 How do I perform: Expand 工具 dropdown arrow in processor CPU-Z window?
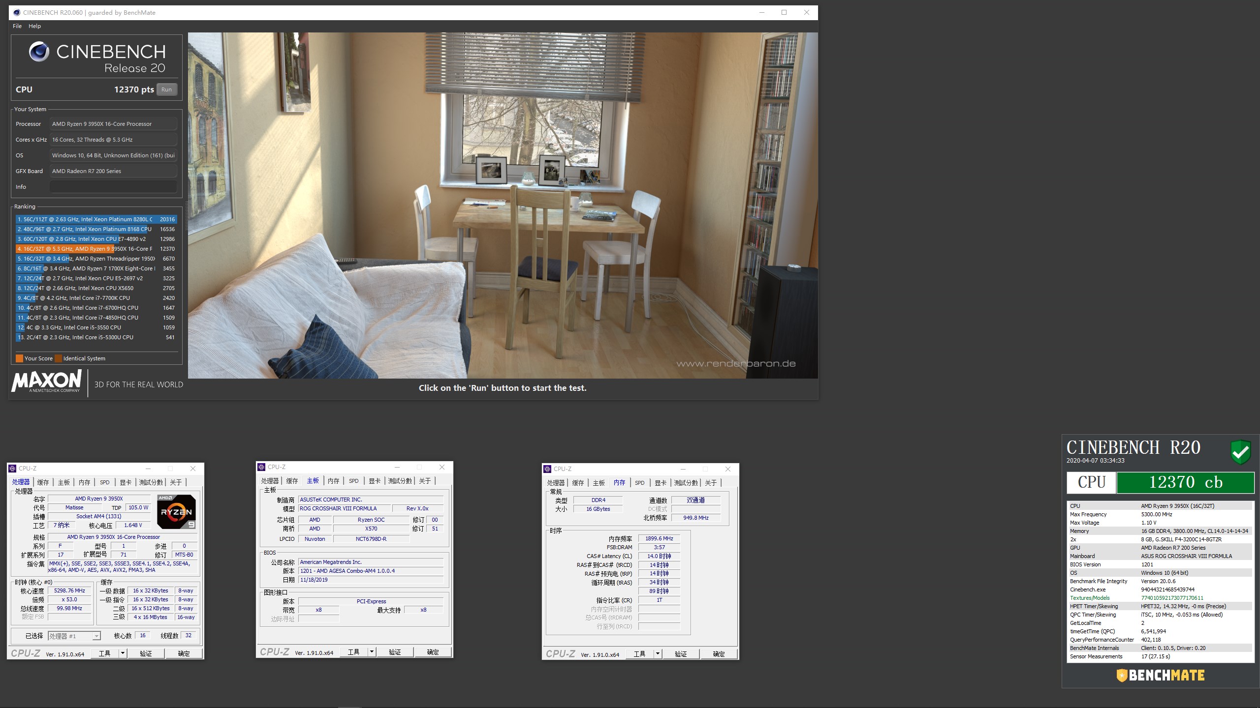123,653
